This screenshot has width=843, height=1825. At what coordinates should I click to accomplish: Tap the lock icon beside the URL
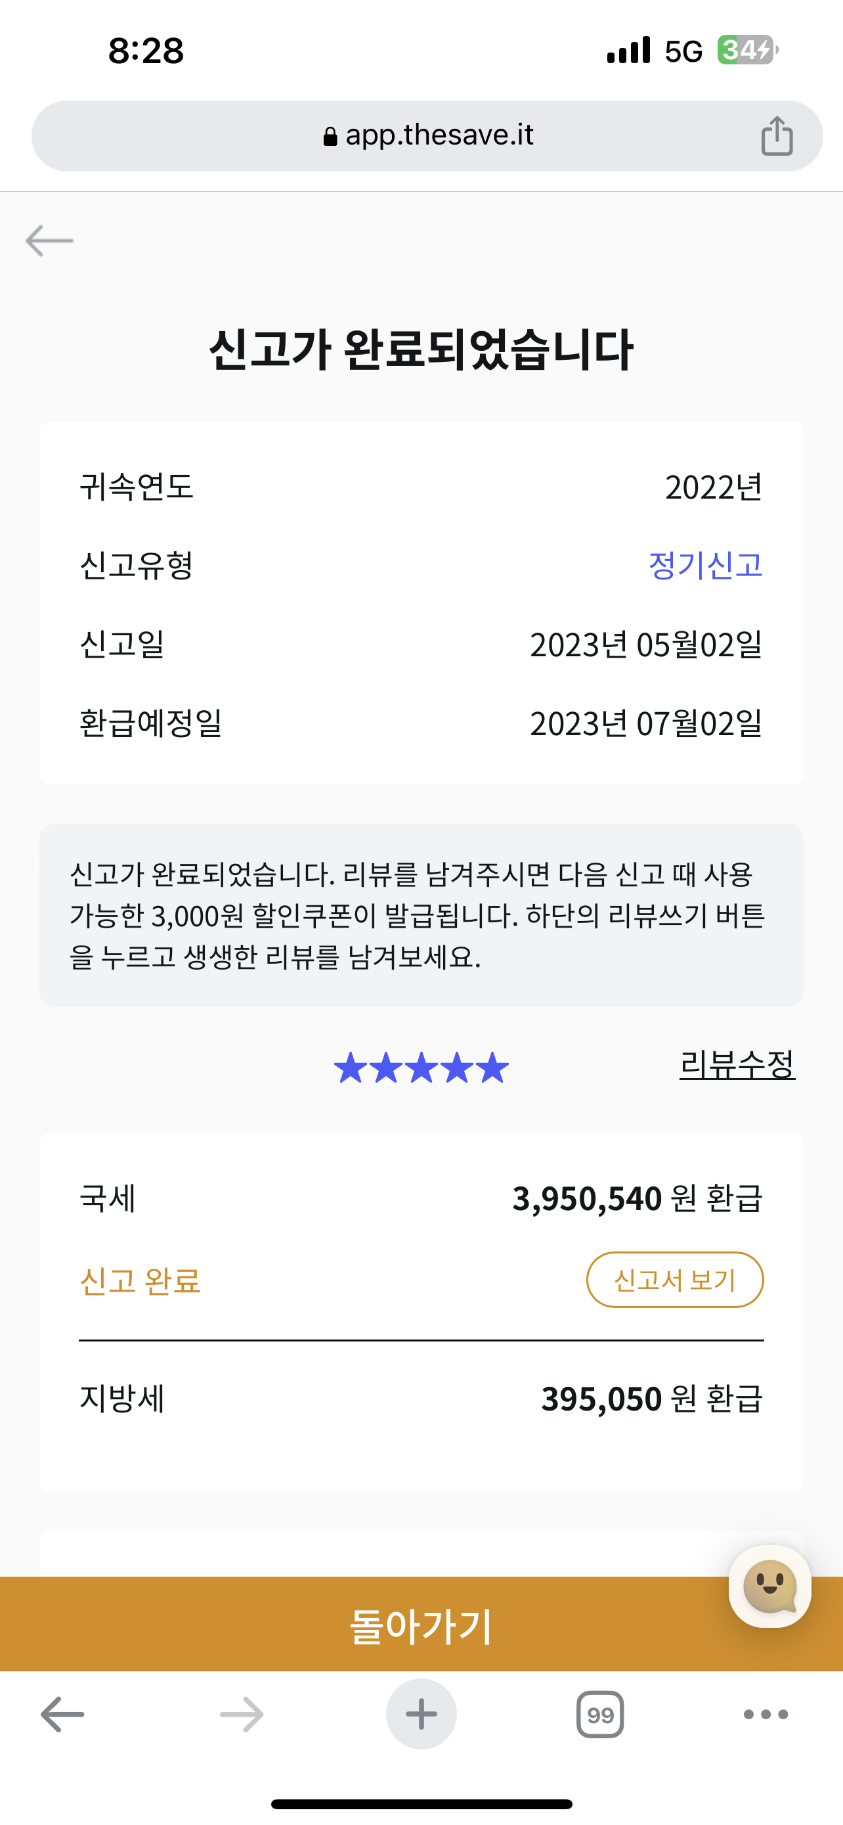tap(330, 136)
